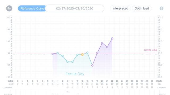Select the data point on date 19

[97, 53]
